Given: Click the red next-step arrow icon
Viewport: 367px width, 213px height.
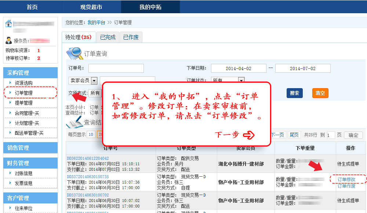Looking at the screenshot, I should coord(248,135).
